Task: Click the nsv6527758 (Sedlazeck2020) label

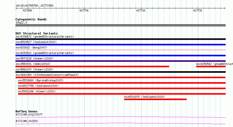Action: (38, 86)
